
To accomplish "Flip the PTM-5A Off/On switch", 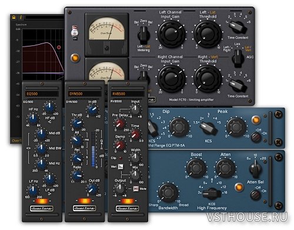I will pyautogui.click(x=256, y=137).
